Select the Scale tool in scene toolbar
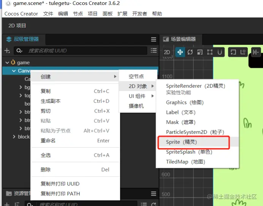 click(x=200, y=52)
